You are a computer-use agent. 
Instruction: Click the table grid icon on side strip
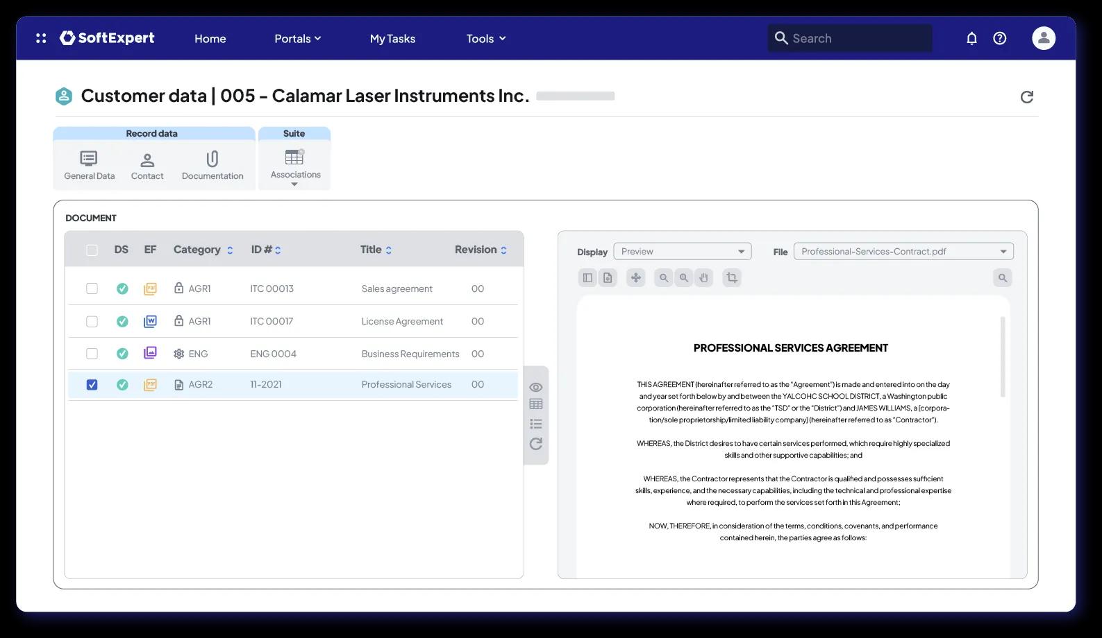pyautogui.click(x=536, y=404)
